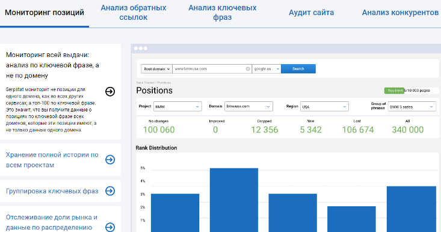This screenshot has width=441, height=232.
Task: Click the New value 5 342
Action: coord(311,129)
